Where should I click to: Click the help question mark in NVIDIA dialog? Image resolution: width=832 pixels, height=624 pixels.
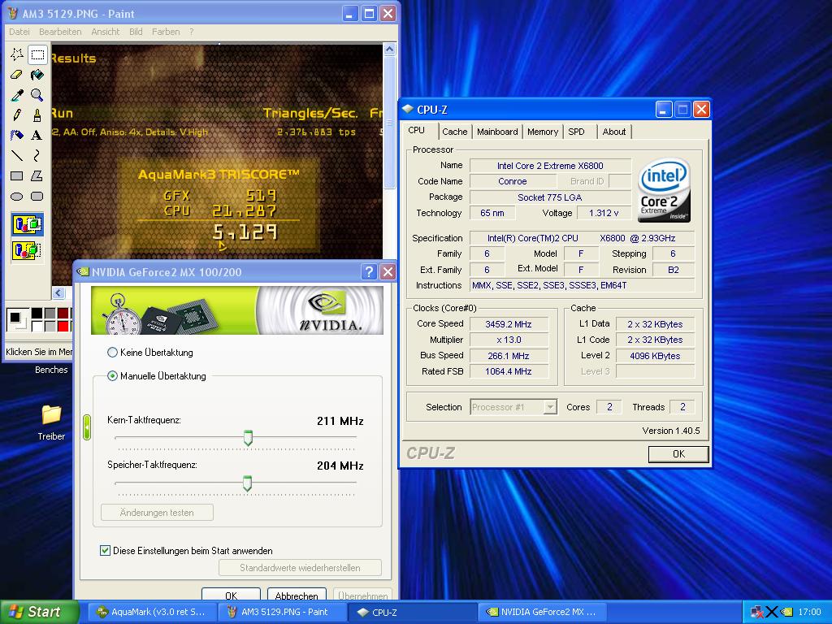tap(369, 272)
